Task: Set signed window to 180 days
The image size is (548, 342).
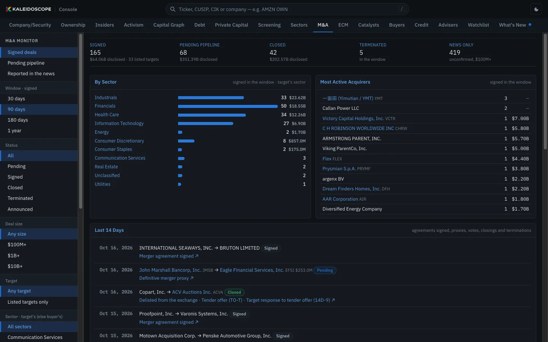Action: 39,120
